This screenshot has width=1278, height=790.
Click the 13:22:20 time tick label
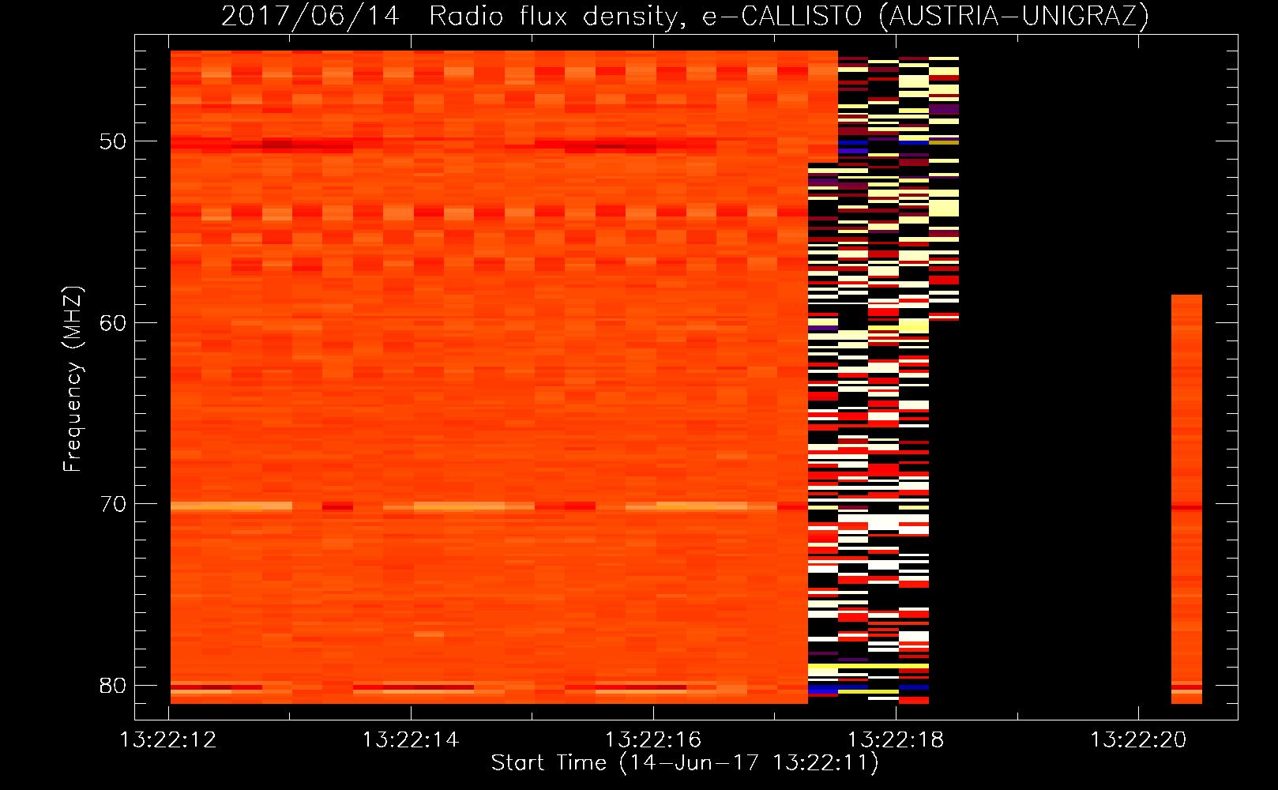point(1138,740)
